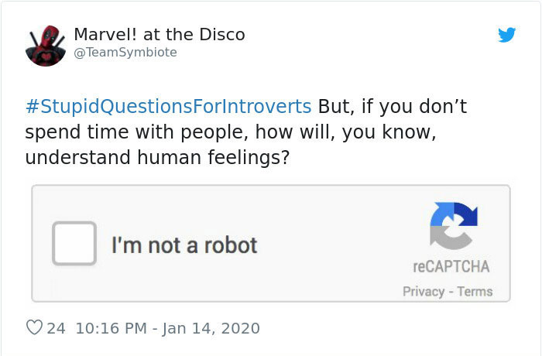Click the Twitter bird logo
The height and width of the screenshot is (356, 542).
click(x=506, y=35)
